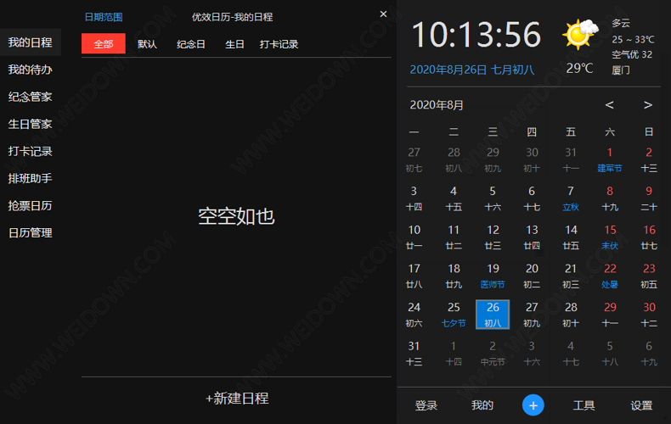Open the 工具 tools menu
The image size is (671, 424).
click(x=584, y=405)
